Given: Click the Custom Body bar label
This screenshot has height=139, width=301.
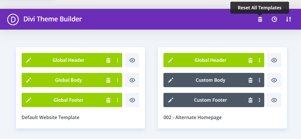Looking at the screenshot, I should pyautogui.click(x=210, y=80).
